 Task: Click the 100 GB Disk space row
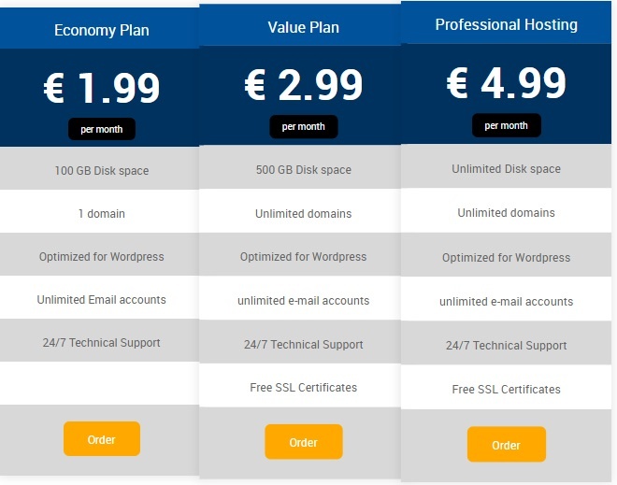[99, 170]
